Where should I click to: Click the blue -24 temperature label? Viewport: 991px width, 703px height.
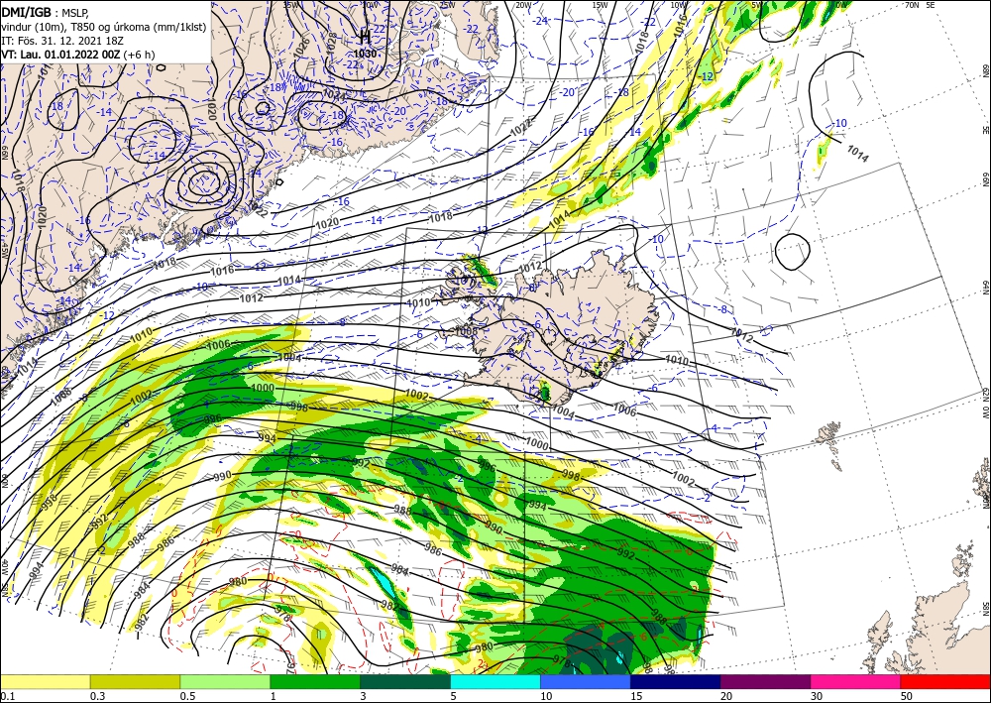[x=540, y=21]
